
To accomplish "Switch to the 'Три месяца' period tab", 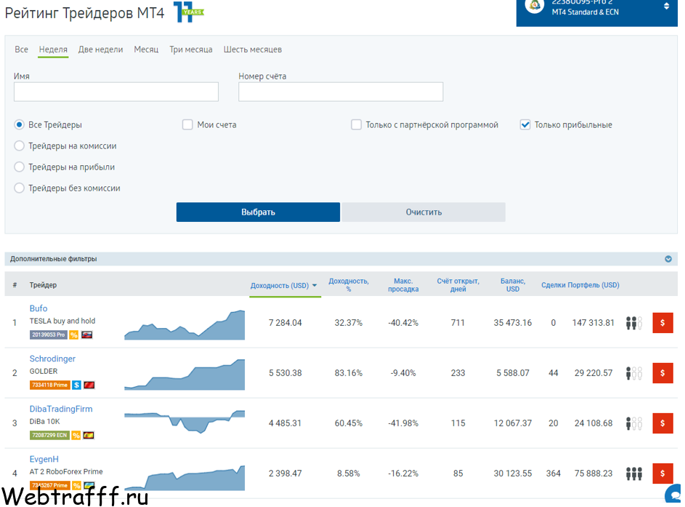I will click(191, 49).
